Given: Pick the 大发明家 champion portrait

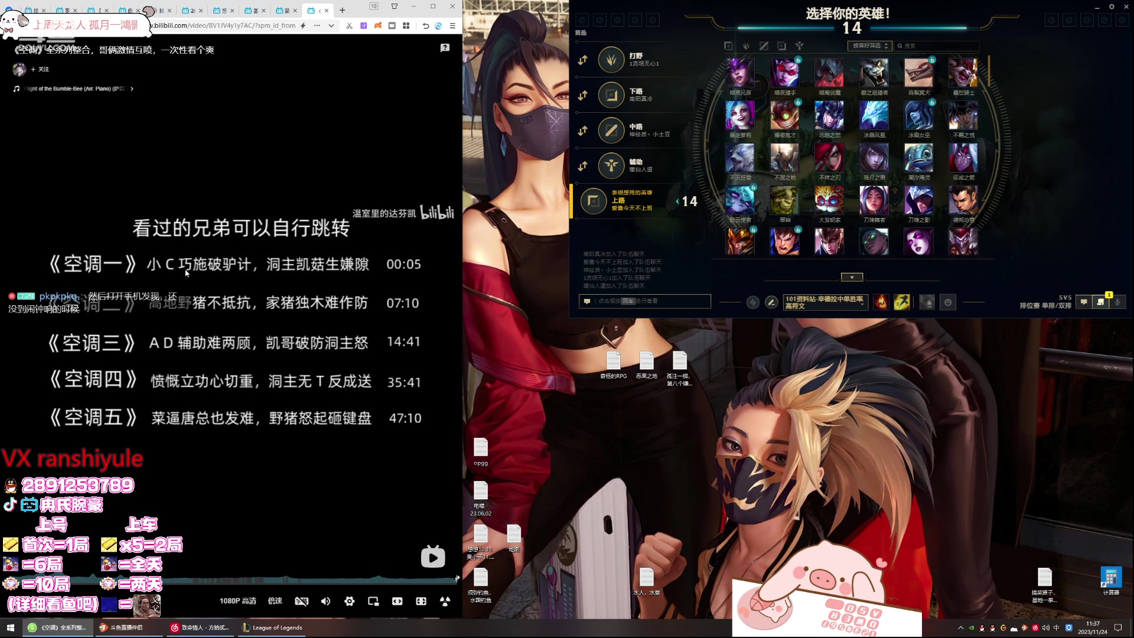Looking at the screenshot, I should click(829, 200).
